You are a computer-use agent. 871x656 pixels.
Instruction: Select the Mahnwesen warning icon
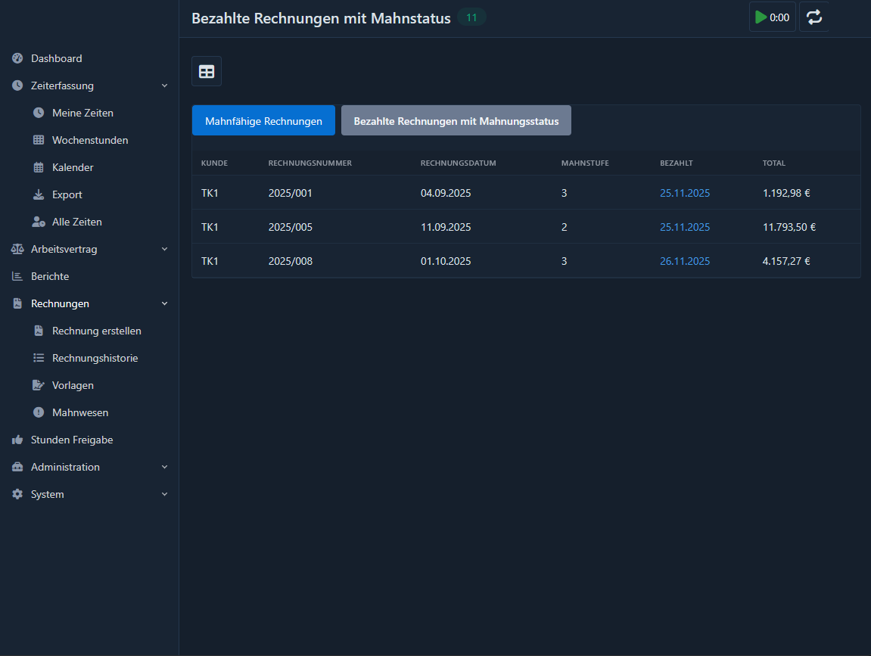[x=38, y=412]
